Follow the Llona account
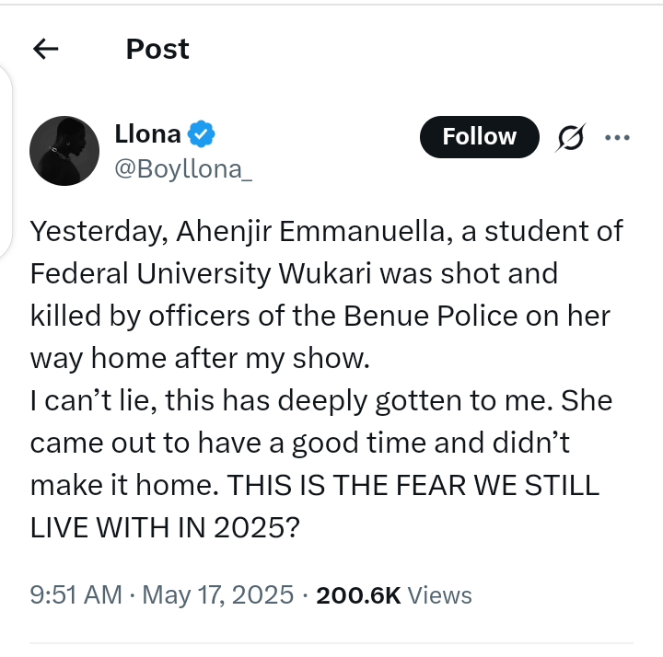Image resolution: width=663 pixels, height=657 pixels. coord(479,137)
